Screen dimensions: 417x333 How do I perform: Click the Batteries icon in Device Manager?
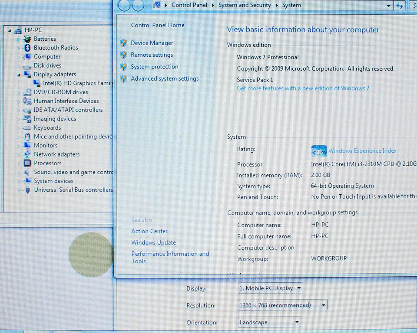coord(27,39)
